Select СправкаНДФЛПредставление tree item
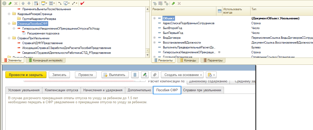Viewport: 313px width, 130px height. pyautogui.click(x=42, y=43)
